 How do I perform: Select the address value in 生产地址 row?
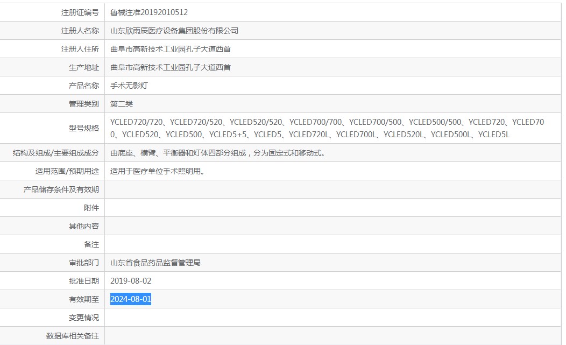coord(171,68)
